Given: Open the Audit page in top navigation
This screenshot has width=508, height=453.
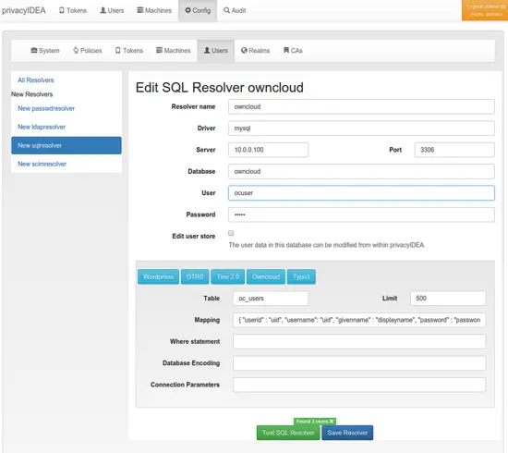Looking at the screenshot, I should click(235, 10).
